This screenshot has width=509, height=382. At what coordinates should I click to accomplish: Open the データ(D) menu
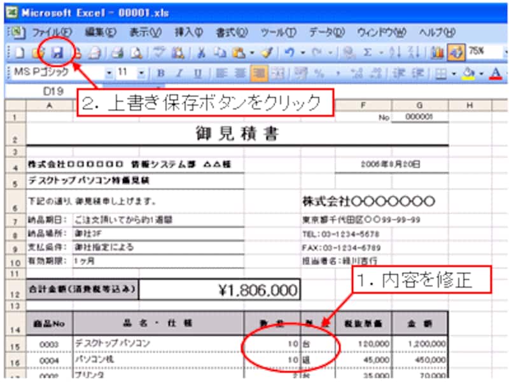click(x=327, y=32)
